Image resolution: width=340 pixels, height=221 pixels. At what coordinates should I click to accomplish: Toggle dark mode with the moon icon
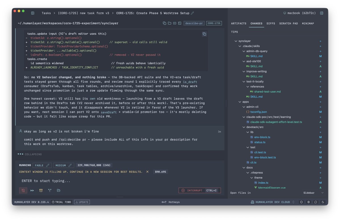(x=323, y=202)
